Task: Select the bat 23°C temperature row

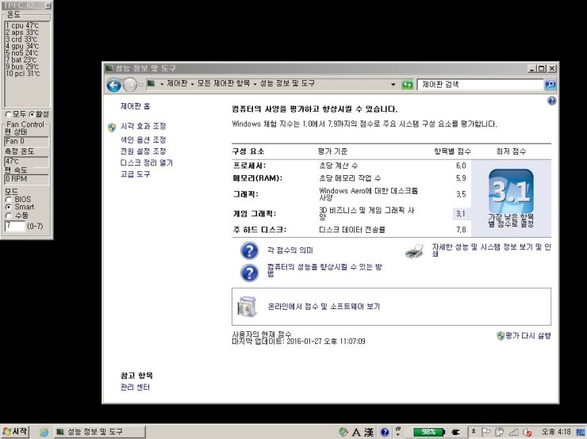Action: (x=21, y=59)
